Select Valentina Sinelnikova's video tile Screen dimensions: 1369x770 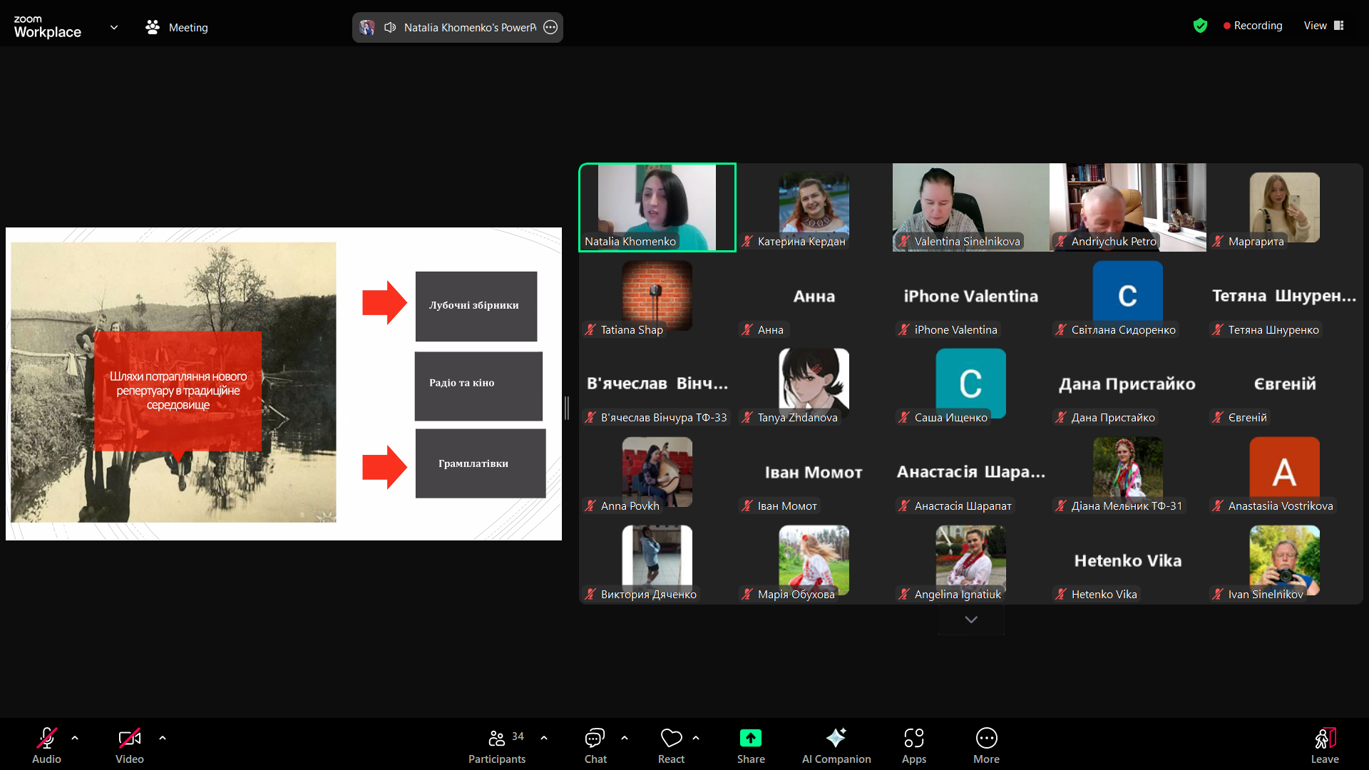pos(970,207)
